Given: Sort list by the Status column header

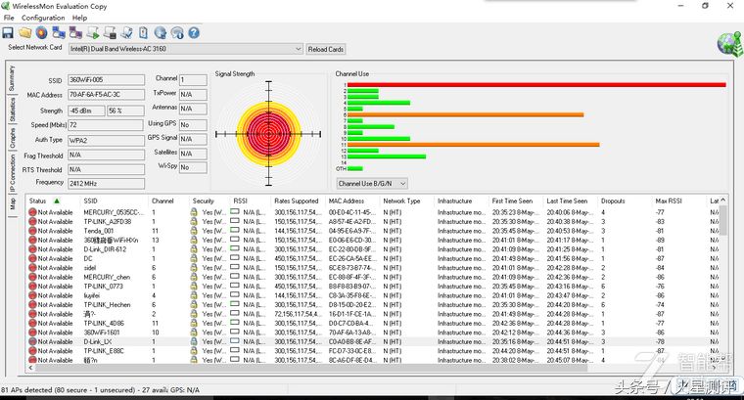Looking at the screenshot, I should 43,200.
